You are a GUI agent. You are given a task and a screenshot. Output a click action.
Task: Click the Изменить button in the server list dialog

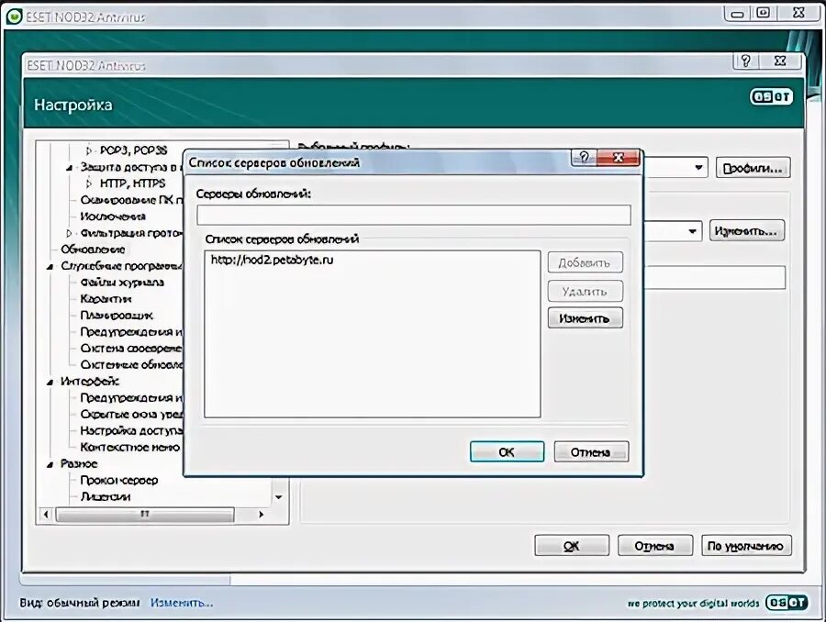[x=585, y=318]
